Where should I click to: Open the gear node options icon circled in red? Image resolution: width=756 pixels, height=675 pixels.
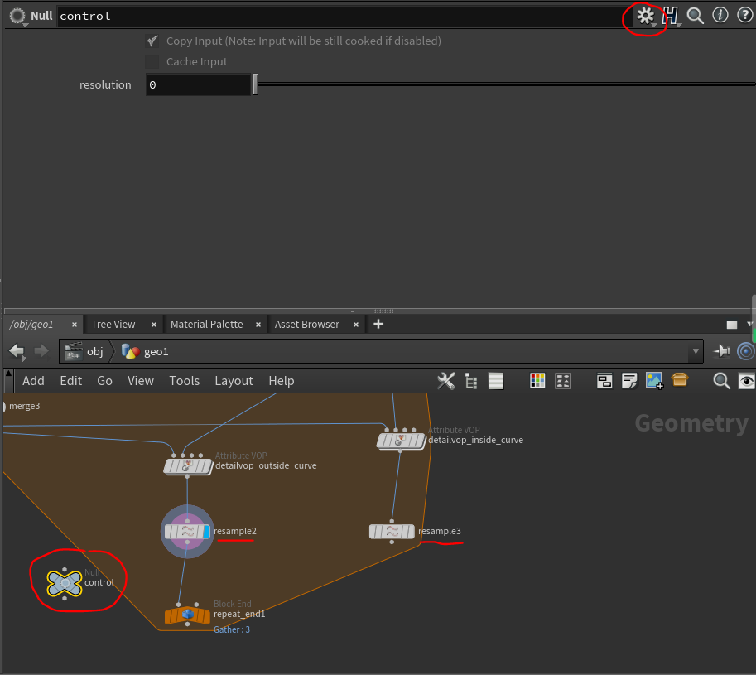point(645,15)
